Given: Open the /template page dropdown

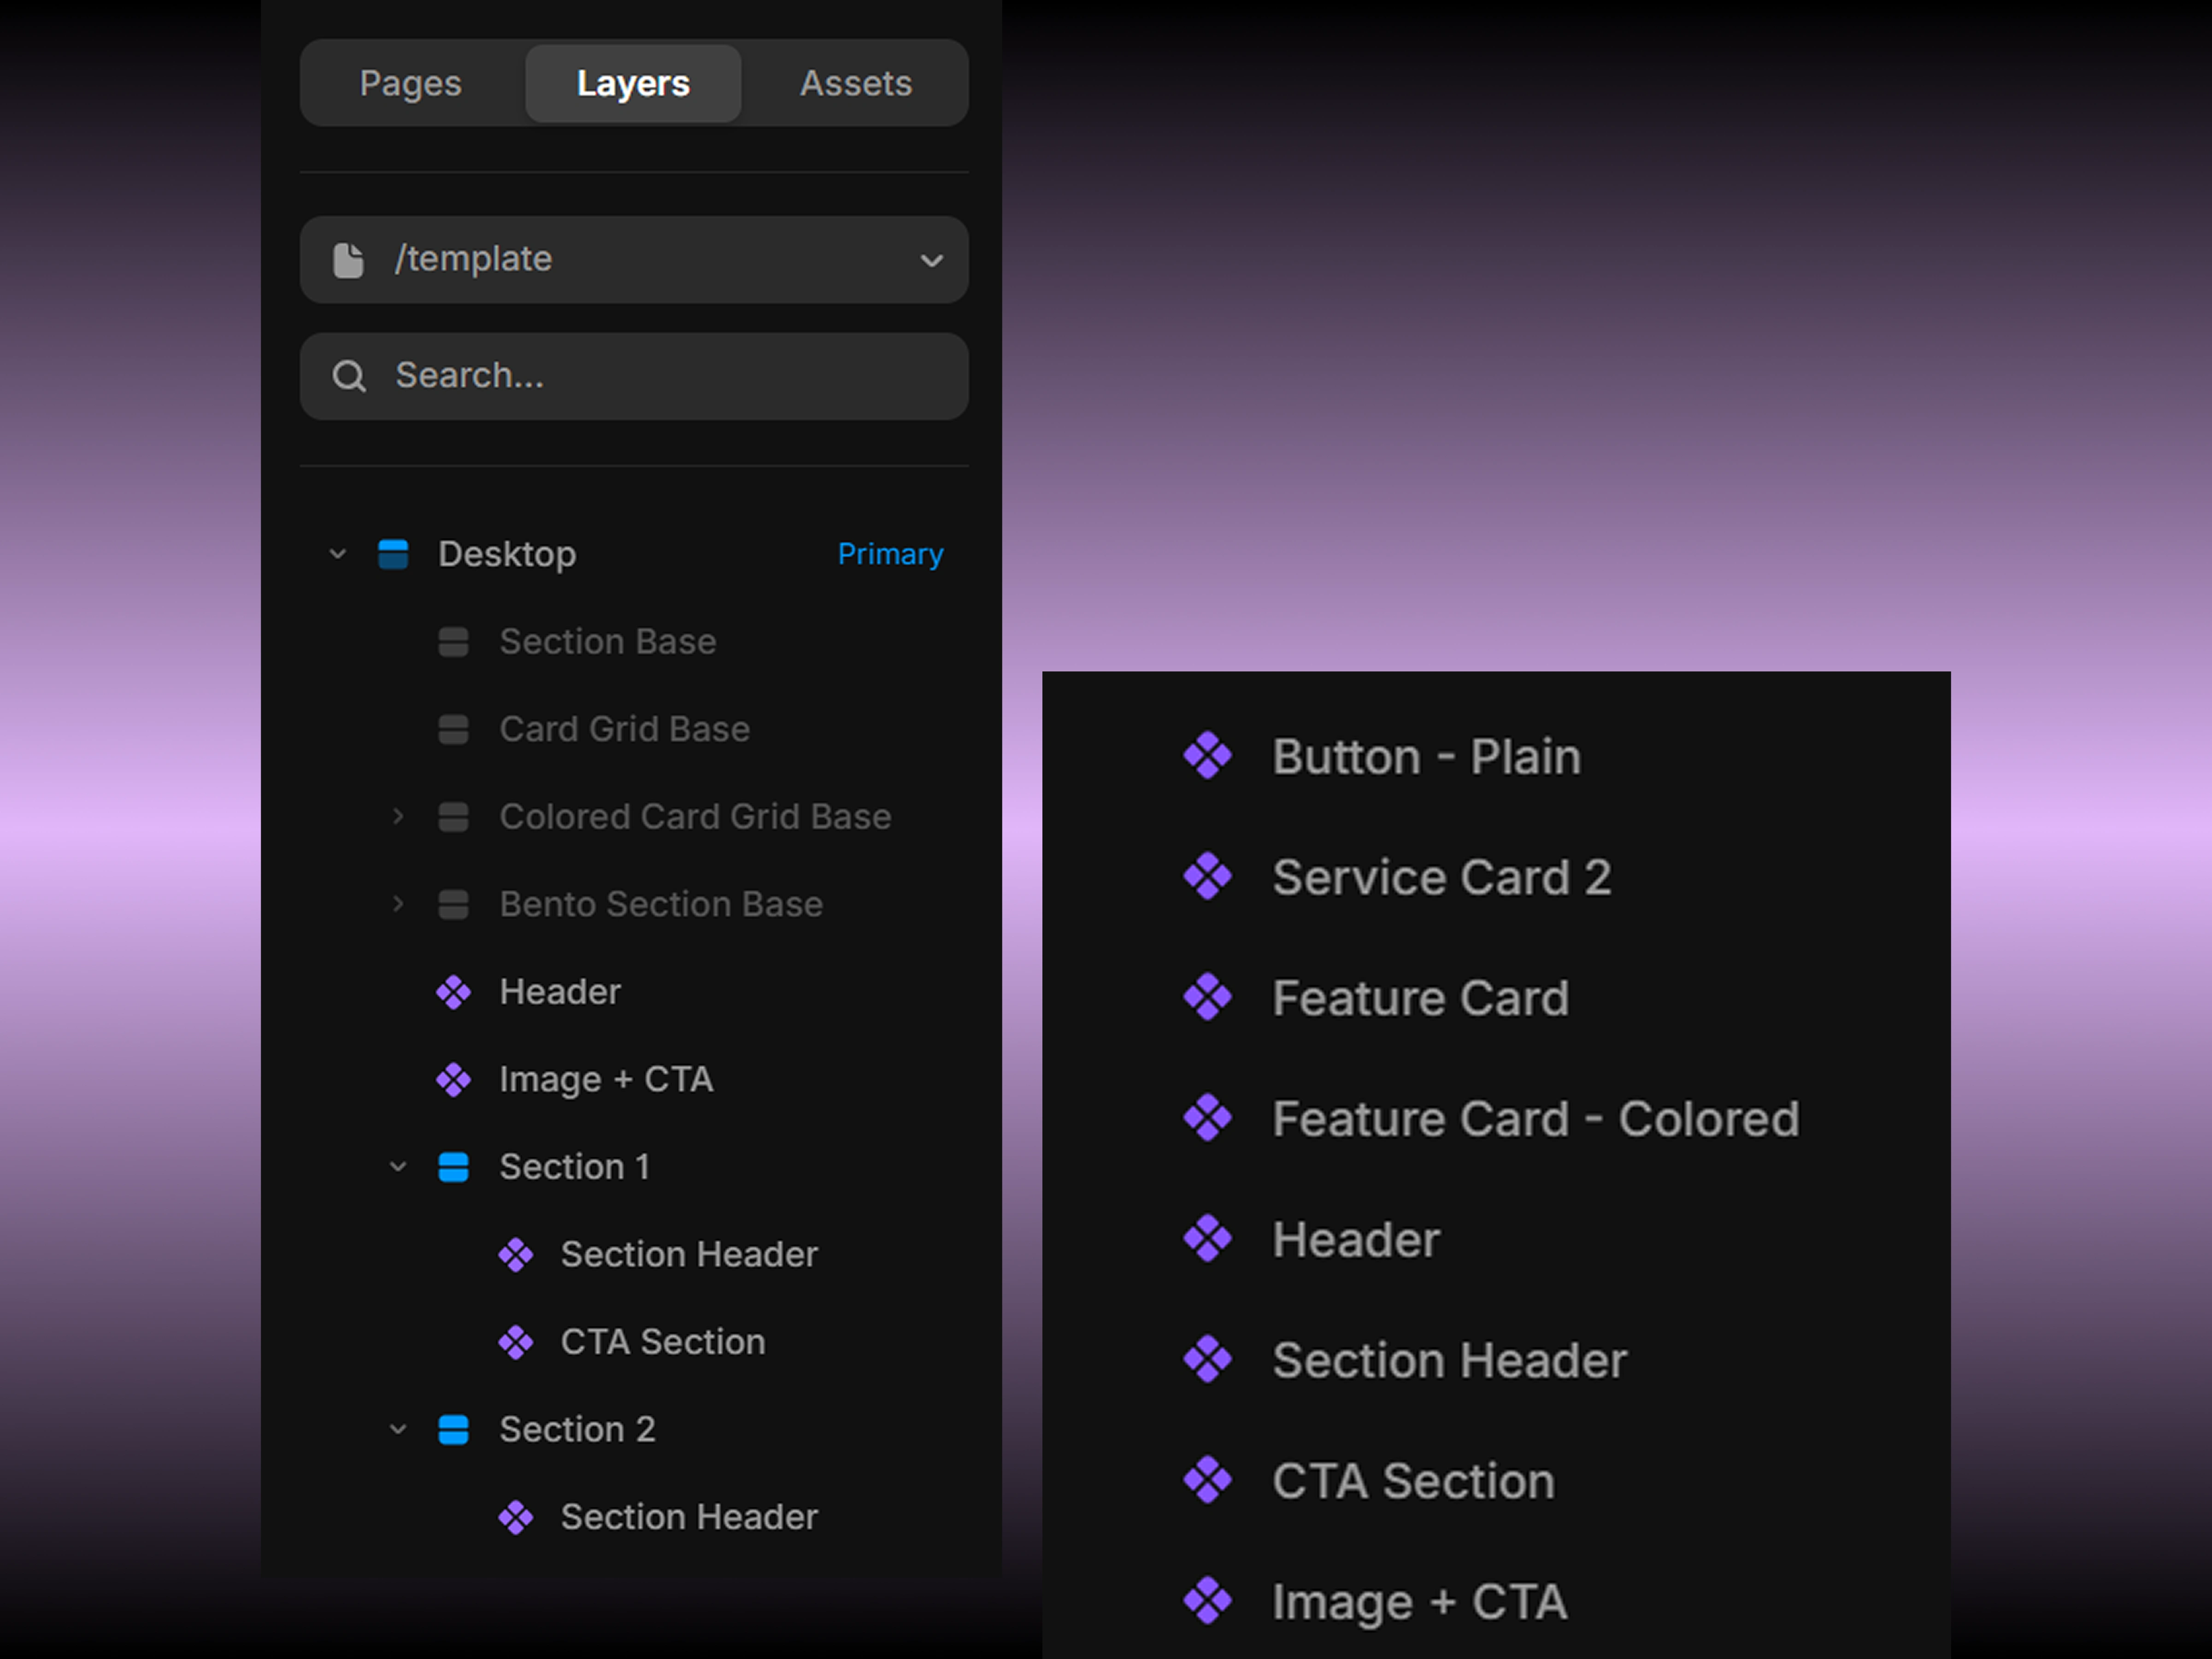Looking at the screenshot, I should point(931,261).
